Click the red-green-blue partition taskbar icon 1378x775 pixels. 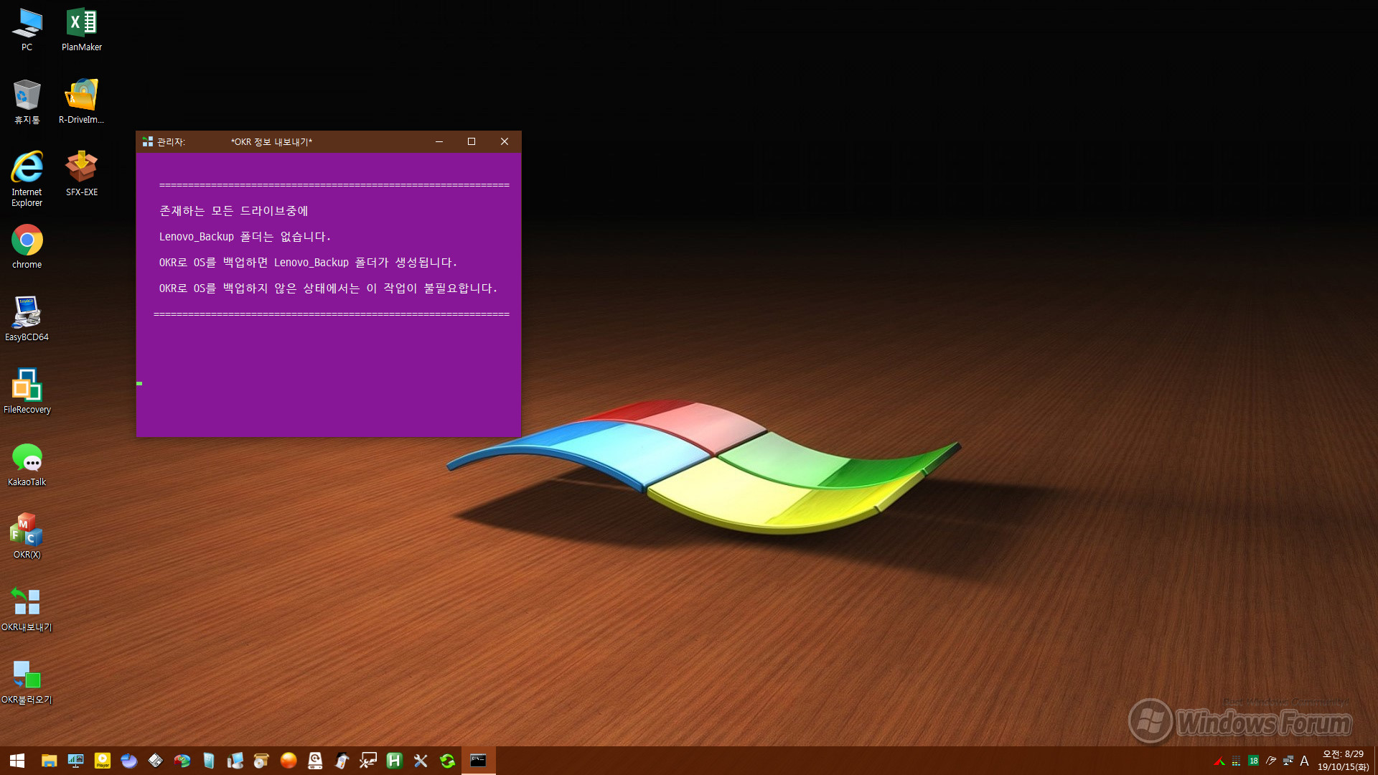[x=182, y=761]
